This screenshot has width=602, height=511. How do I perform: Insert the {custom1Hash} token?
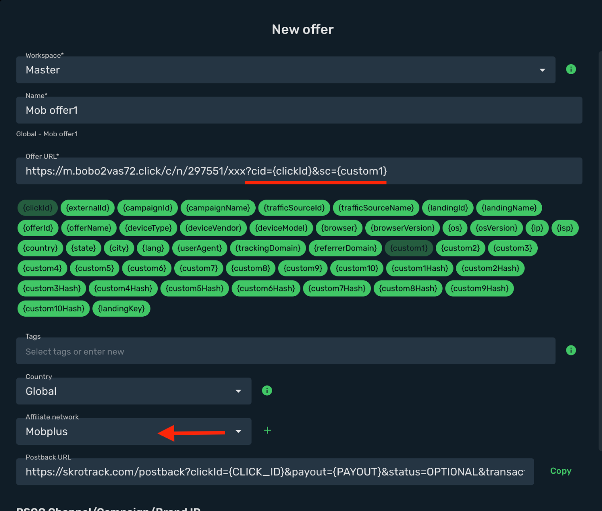(x=420, y=268)
